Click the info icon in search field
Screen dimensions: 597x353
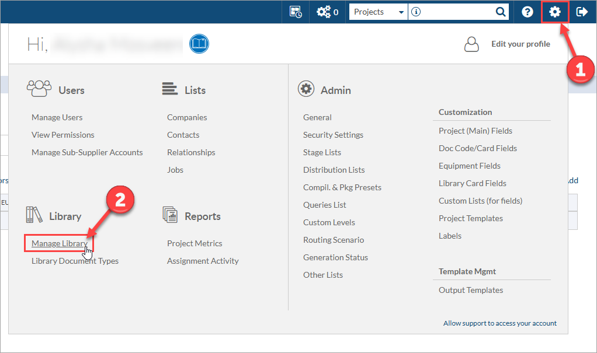click(x=416, y=12)
